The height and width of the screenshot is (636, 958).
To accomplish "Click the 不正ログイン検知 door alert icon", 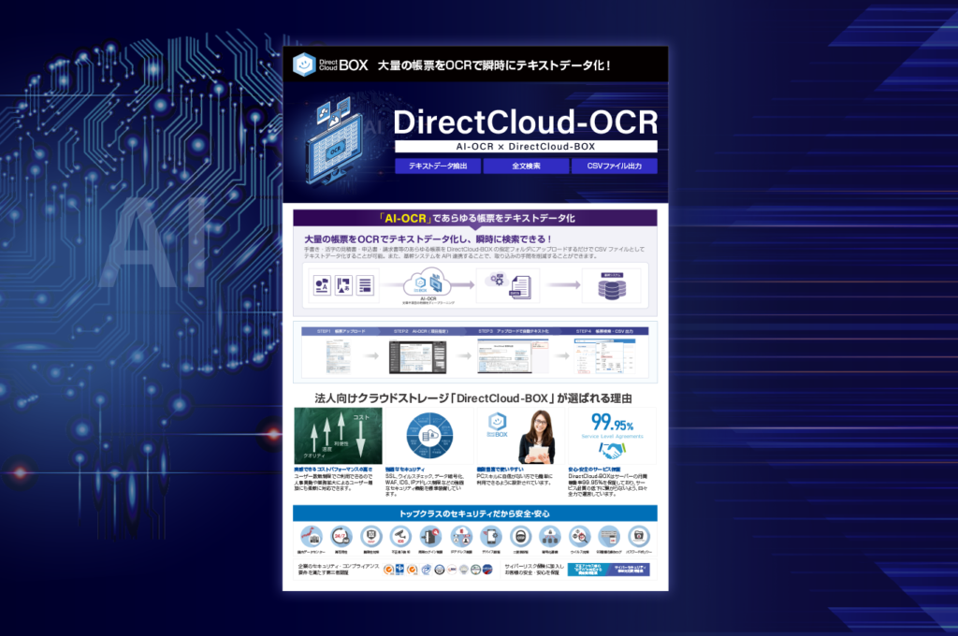I will (428, 534).
